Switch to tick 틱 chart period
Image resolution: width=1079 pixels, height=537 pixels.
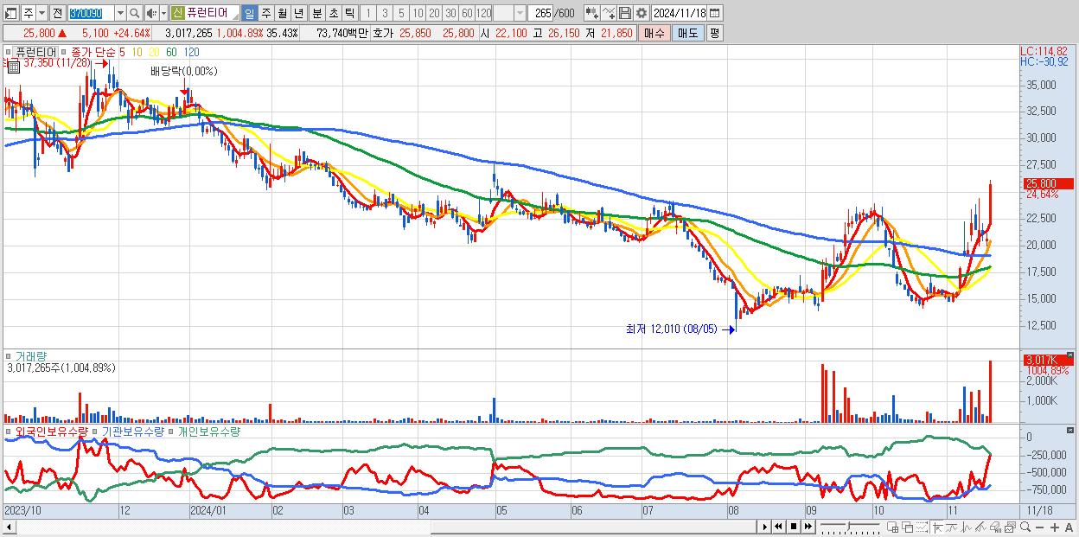point(349,13)
